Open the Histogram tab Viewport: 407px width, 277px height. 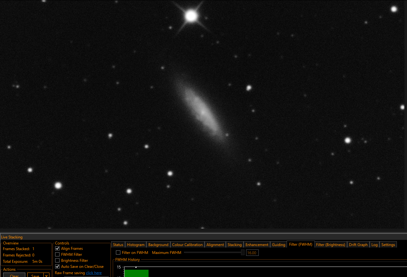[x=136, y=245]
